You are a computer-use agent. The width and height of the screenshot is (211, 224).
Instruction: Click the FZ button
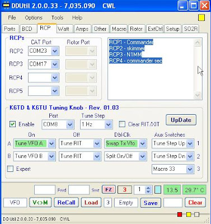click(109, 190)
